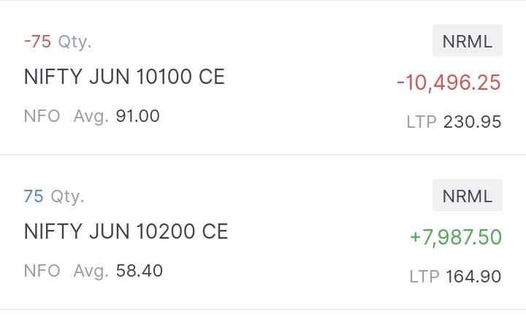Tap the Qty. label beside -75
The width and height of the screenshot is (526, 319).
[x=75, y=42]
